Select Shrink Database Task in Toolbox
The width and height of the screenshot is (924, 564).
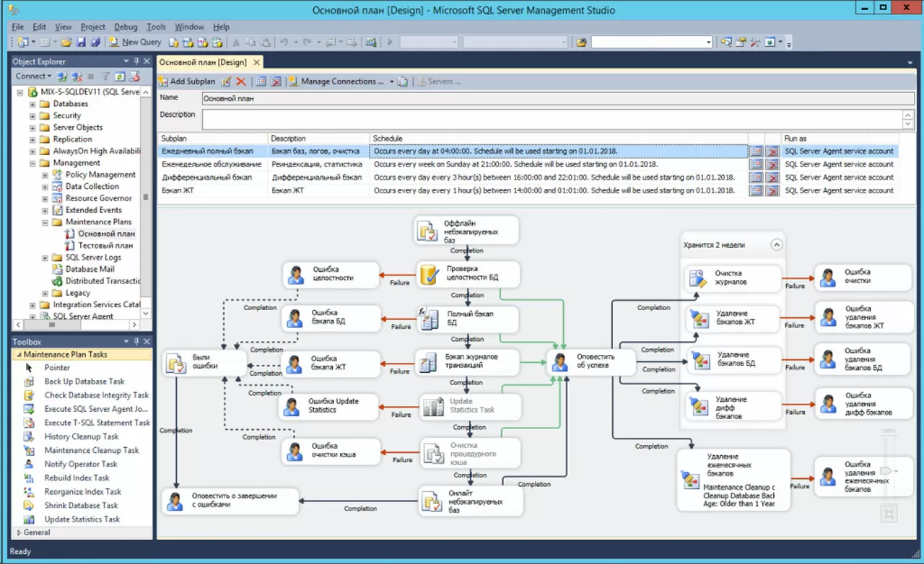tap(82, 505)
